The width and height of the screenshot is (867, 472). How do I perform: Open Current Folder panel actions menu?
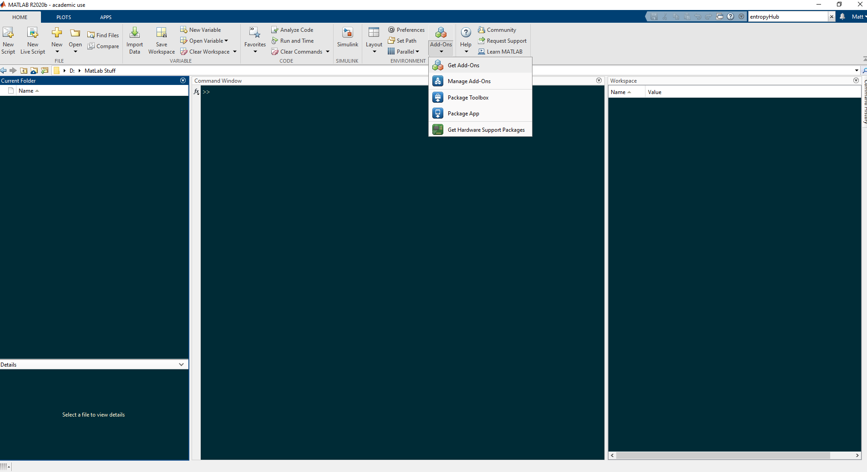tap(183, 80)
